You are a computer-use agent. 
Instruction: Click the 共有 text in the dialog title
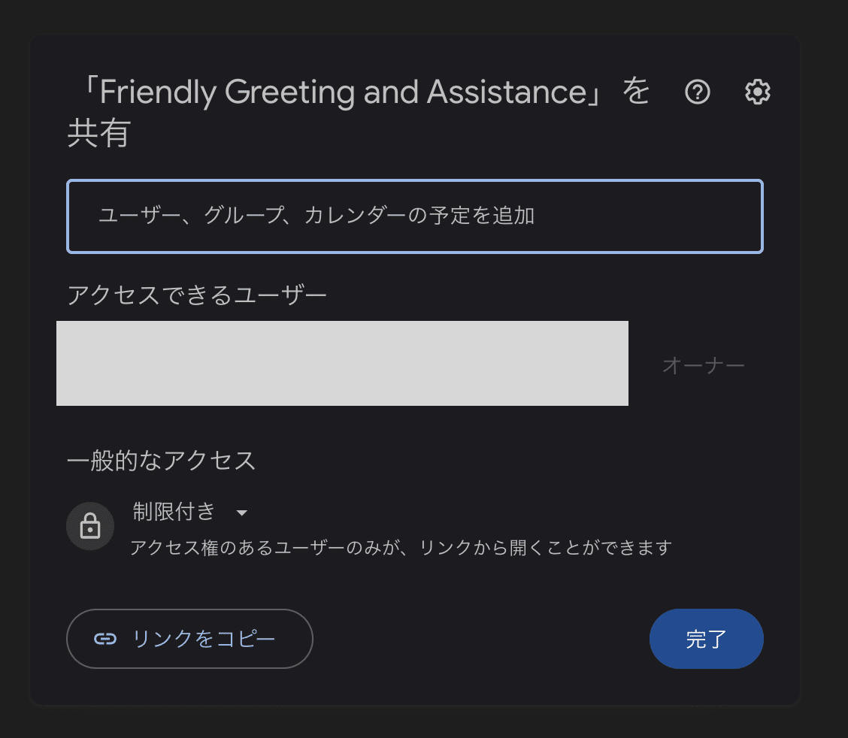point(98,135)
